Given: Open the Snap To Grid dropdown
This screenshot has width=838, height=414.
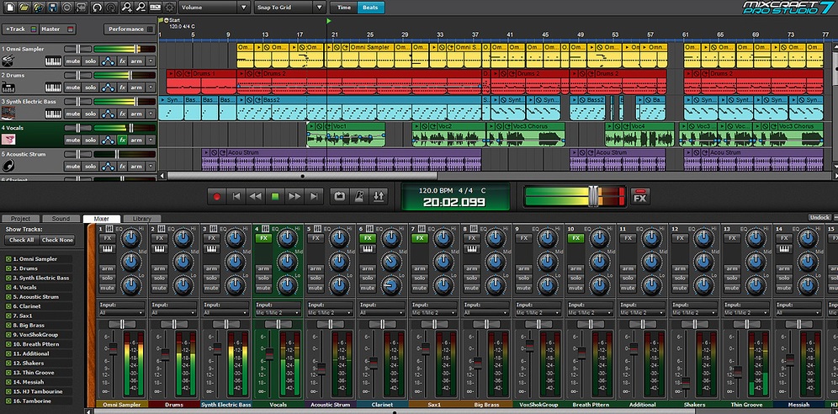Looking at the screenshot, I should (x=289, y=8).
